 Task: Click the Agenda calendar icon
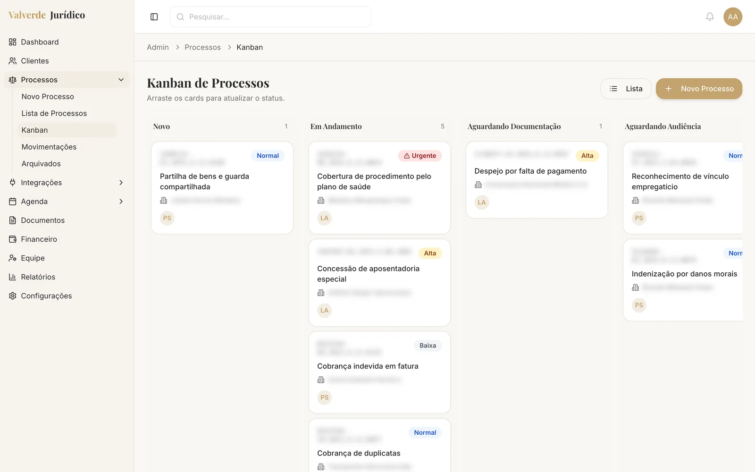[13, 202]
